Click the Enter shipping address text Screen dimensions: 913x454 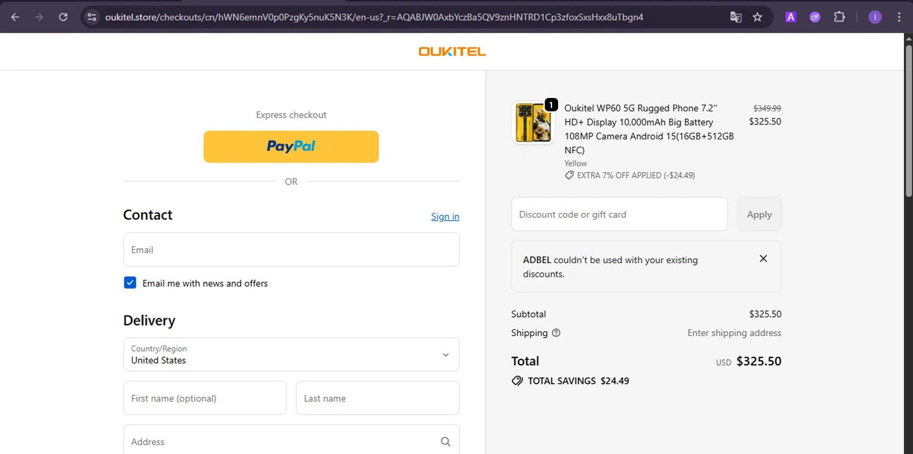[735, 333]
